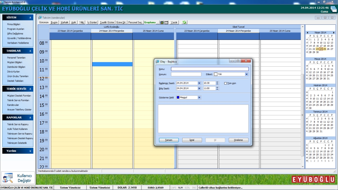Viewport: 338px width, 190px height.
Task: Collapse the SİSTEM panel
Action: 30,17
